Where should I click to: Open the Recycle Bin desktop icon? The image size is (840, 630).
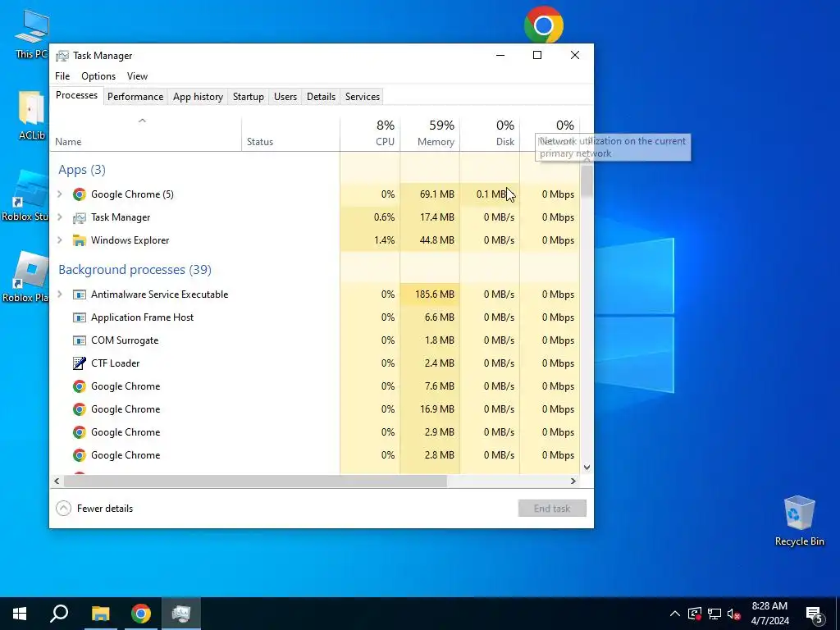[x=799, y=521]
